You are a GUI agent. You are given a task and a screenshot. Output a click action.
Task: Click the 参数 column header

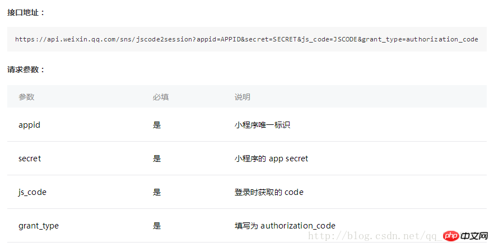click(x=26, y=97)
